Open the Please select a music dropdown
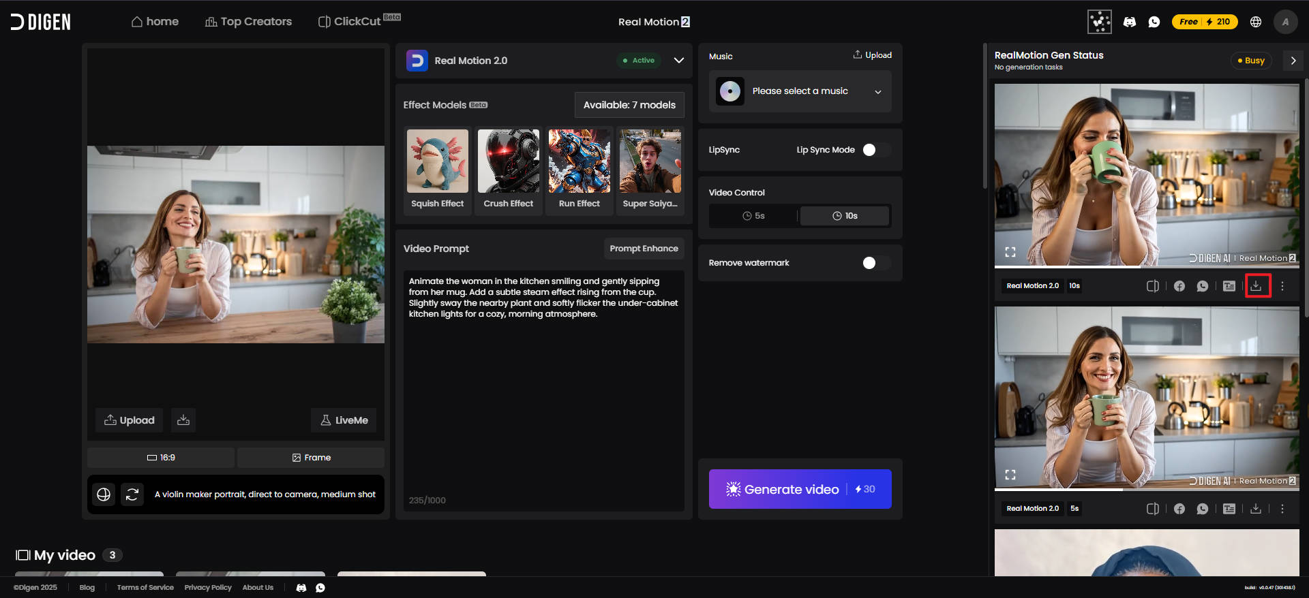 (800, 91)
